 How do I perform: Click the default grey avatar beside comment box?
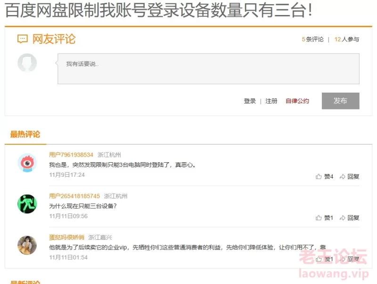coord(27,63)
